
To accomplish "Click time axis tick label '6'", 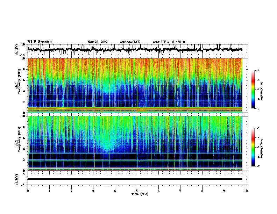I will point(159,191).
